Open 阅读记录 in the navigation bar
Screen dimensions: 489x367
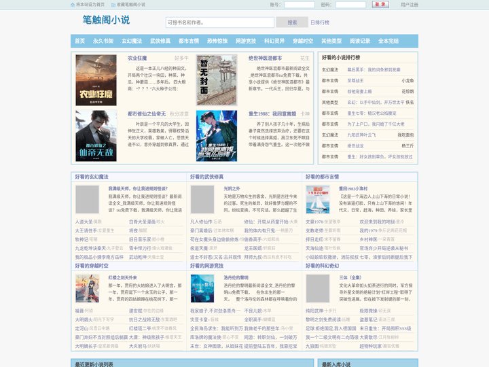point(360,41)
